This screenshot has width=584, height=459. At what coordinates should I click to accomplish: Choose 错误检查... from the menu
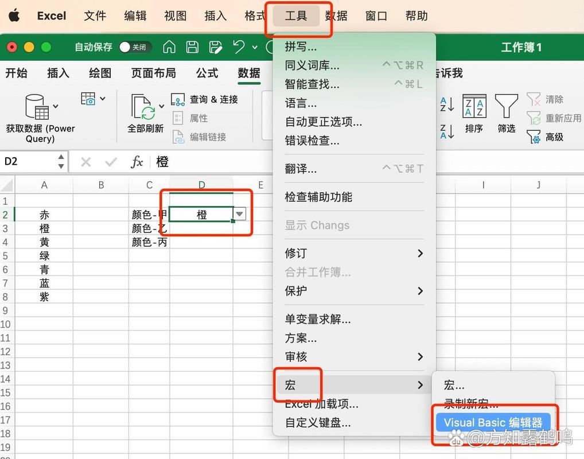click(354, 141)
